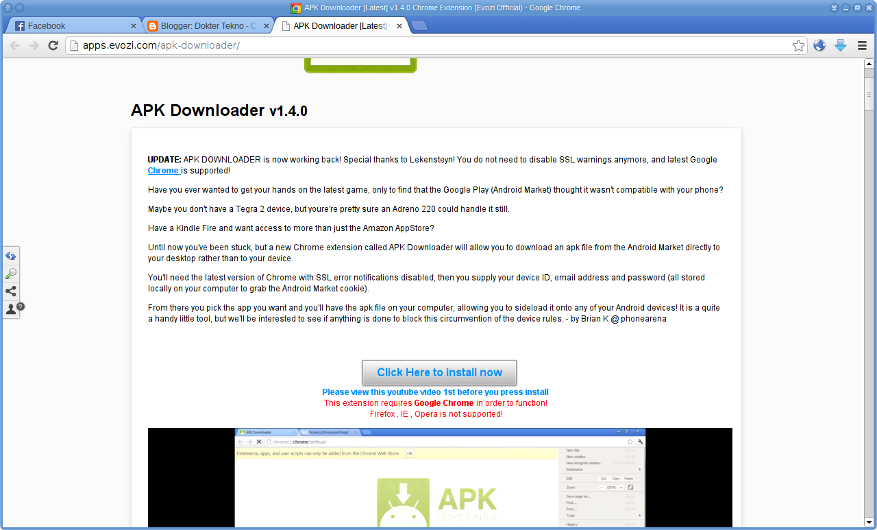877x530 pixels.
Task: Click the 'APK Downloader v1.4.0' heading
Action: pyautogui.click(x=219, y=110)
